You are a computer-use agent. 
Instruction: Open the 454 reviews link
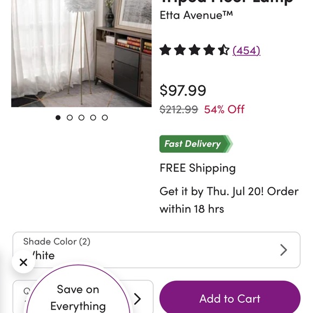[x=246, y=51]
